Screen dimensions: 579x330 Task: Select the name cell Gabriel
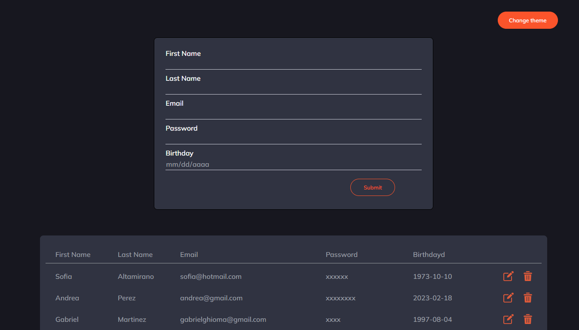tap(67, 319)
